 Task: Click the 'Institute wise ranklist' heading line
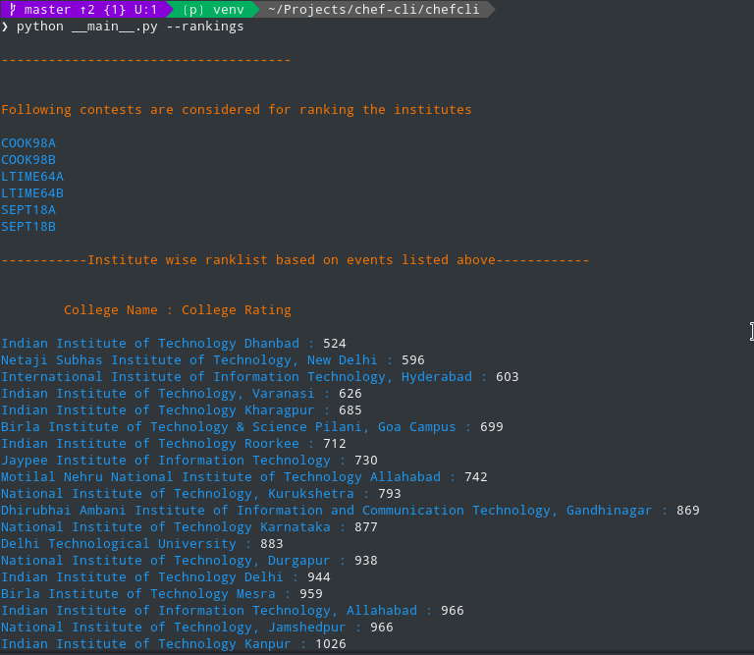296,260
